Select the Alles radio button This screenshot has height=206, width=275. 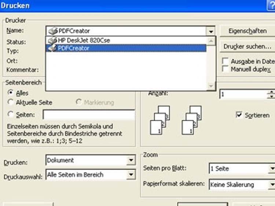click(x=11, y=93)
